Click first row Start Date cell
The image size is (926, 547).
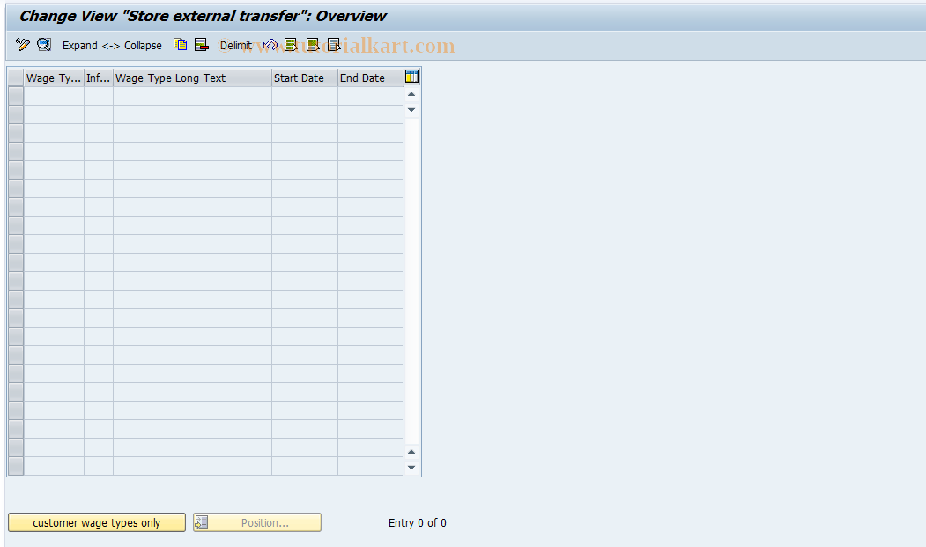pos(305,96)
